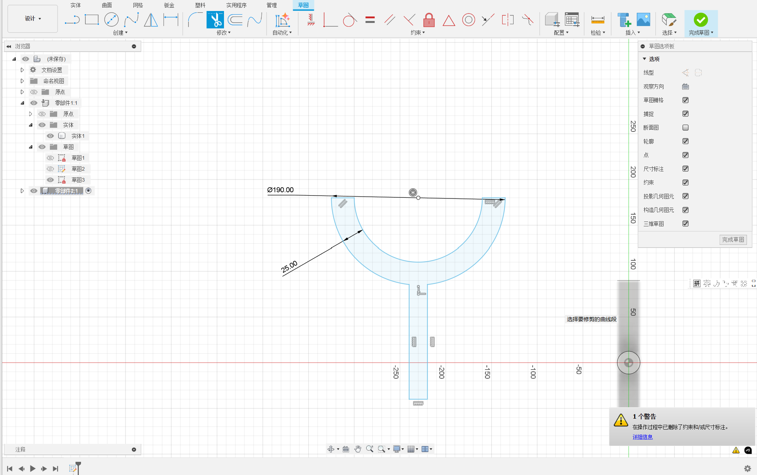
Task: Switch to the 实体 tab
Action: 76,5
